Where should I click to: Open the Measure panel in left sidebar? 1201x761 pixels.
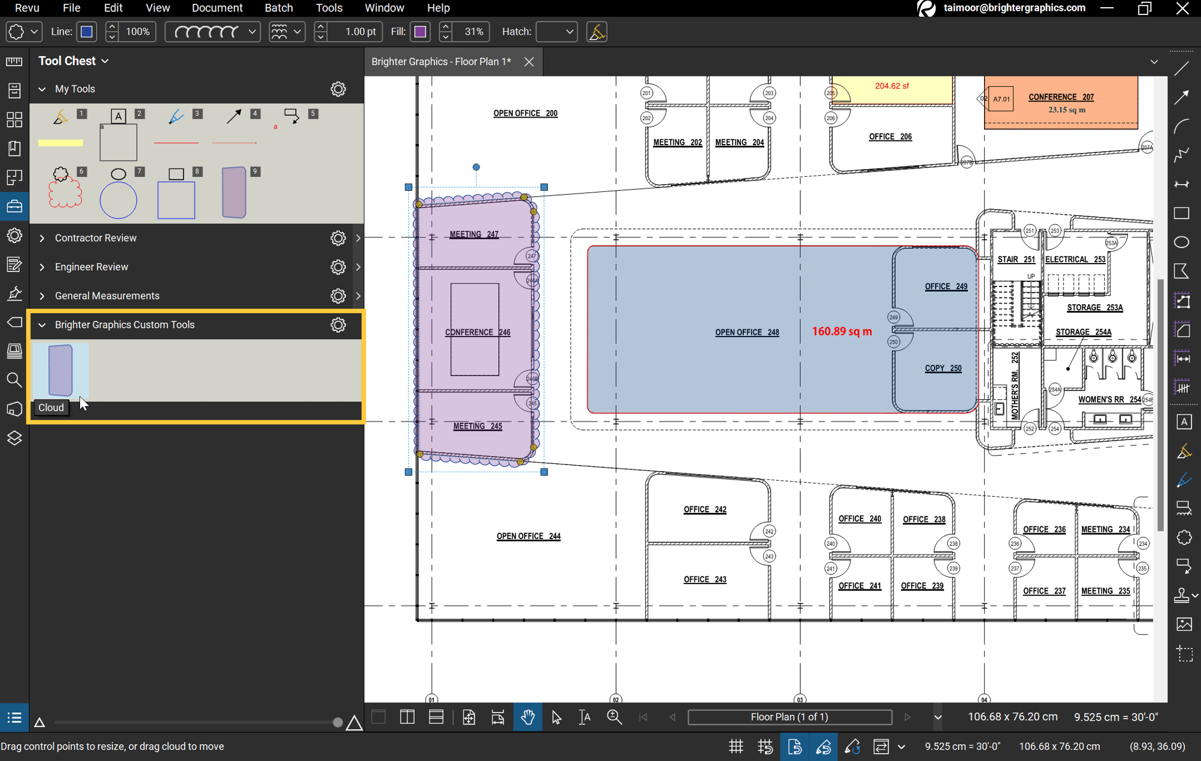click(14, 61)
